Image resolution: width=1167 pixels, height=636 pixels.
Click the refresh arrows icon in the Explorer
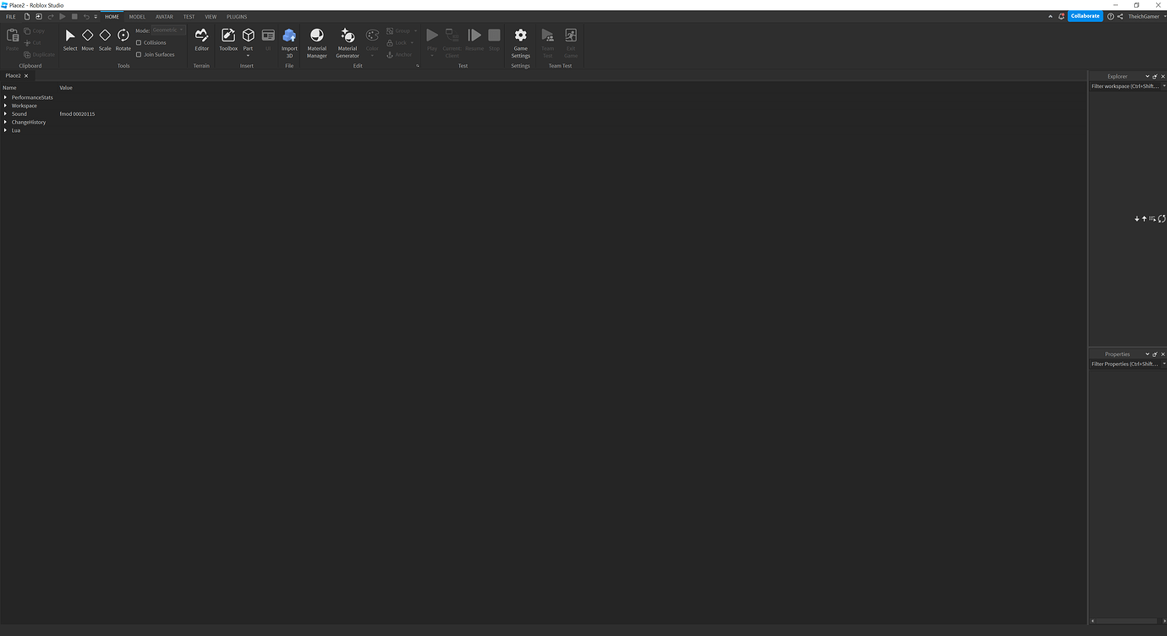pos(1162,219)
